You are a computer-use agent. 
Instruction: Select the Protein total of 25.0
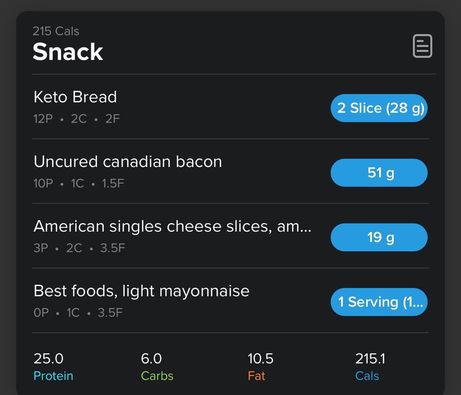click(53, 367)
